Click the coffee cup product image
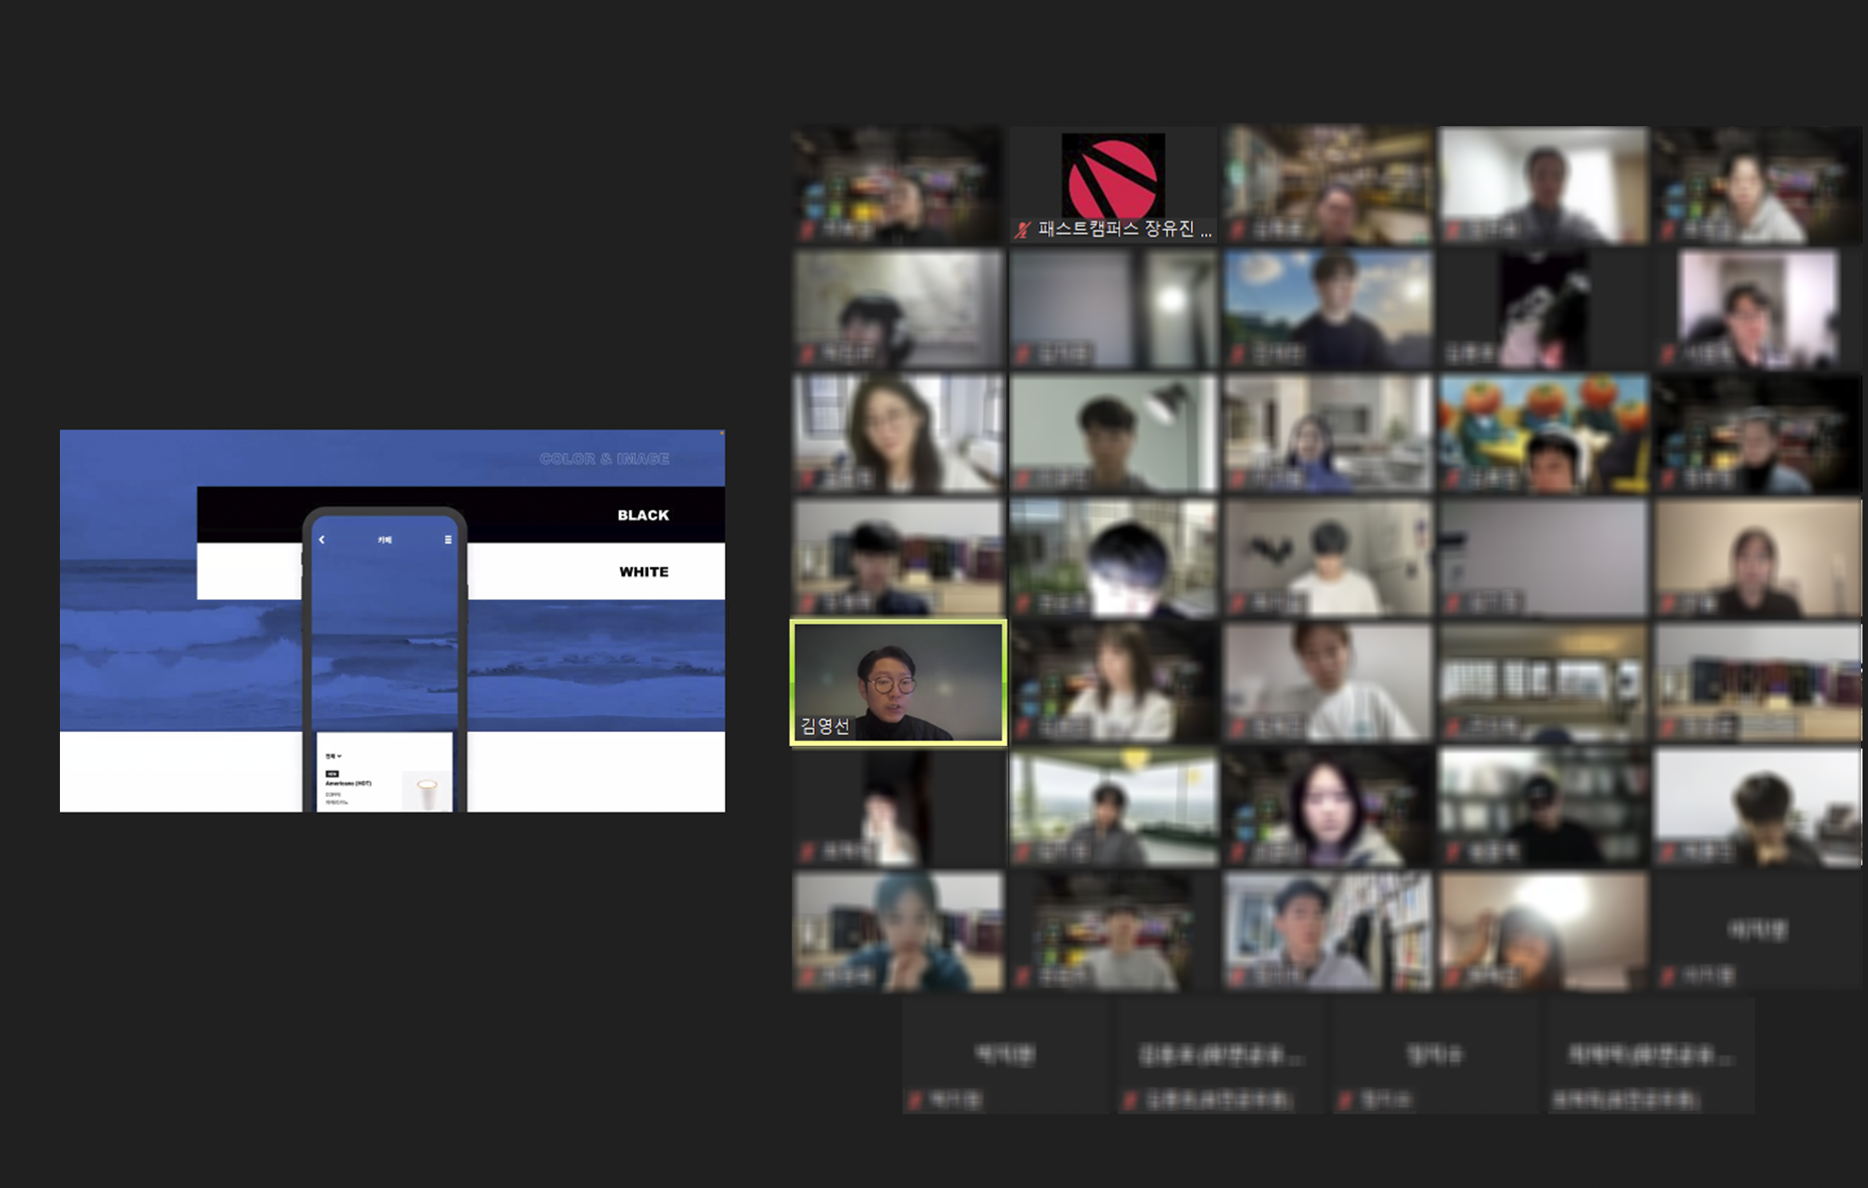 pyautogui.click(x=427, y=793)
